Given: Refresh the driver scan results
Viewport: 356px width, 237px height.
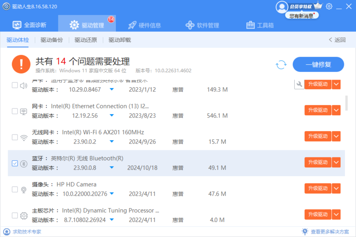Looking at the screenshot, I should pos(281,65).
